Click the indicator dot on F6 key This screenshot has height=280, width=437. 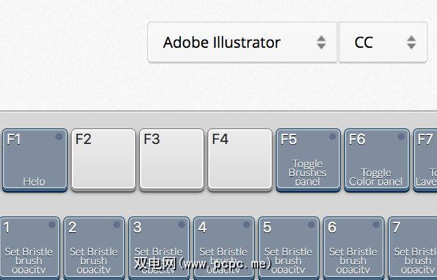click(400, 137)
